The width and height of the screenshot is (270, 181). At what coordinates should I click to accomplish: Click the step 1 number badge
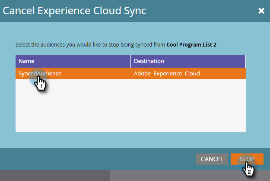[x=41, y=86]
